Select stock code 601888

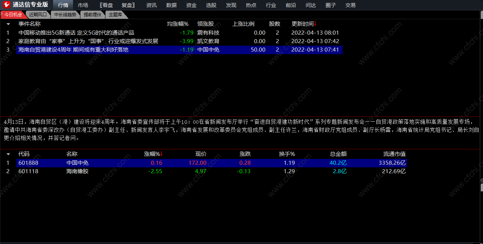[28, 163]
